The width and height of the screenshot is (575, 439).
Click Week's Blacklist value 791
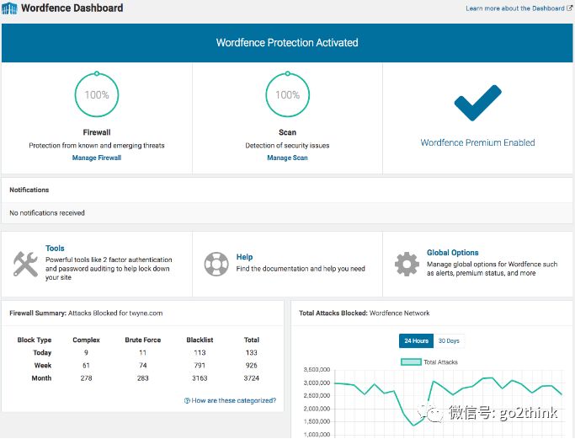coord(200,366)
